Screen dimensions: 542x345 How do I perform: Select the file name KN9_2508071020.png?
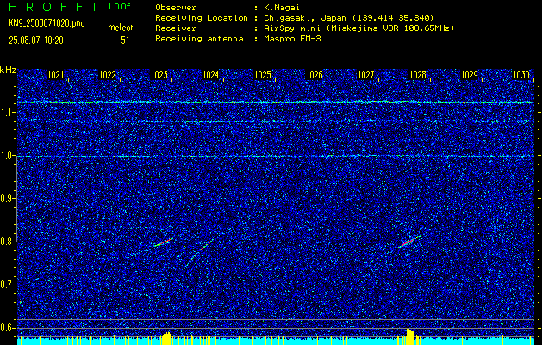47,24
